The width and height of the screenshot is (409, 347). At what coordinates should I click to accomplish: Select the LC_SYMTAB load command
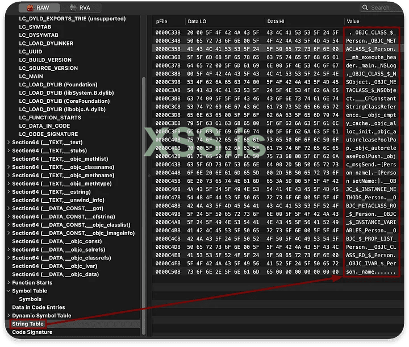(x=35, y=27)
